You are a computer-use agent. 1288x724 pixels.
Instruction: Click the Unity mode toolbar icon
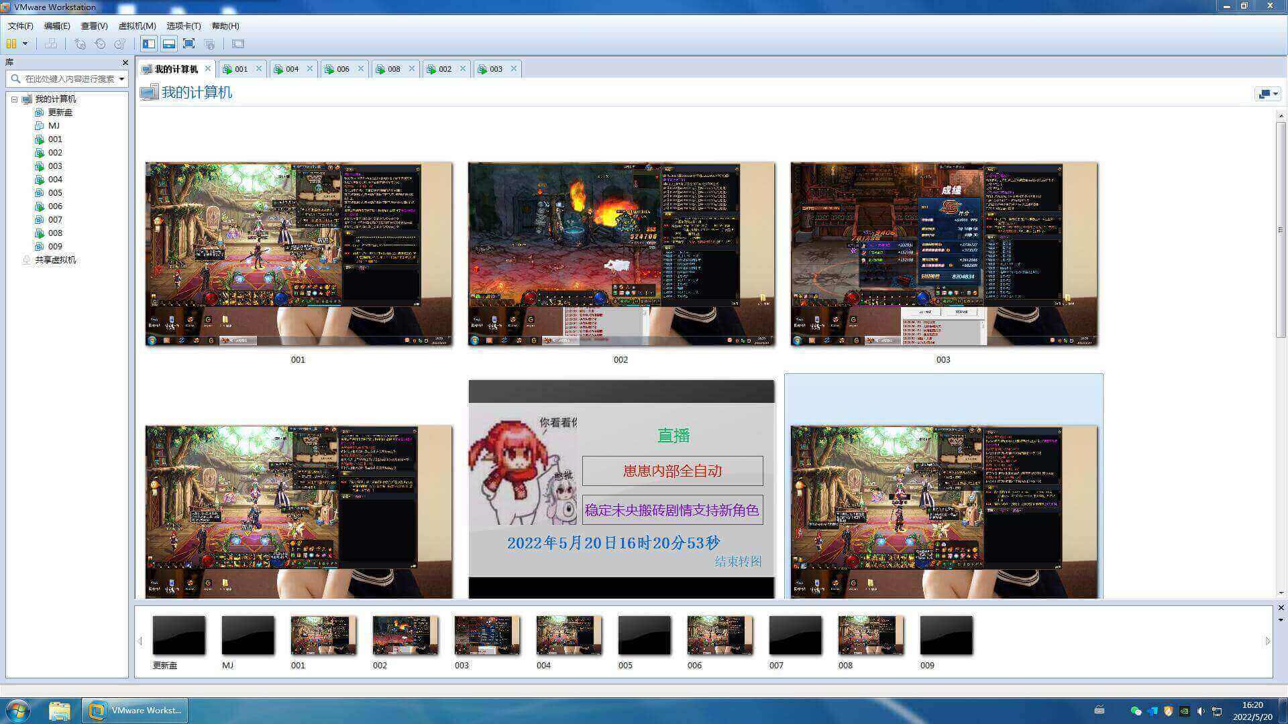click(x=209, y=44)
